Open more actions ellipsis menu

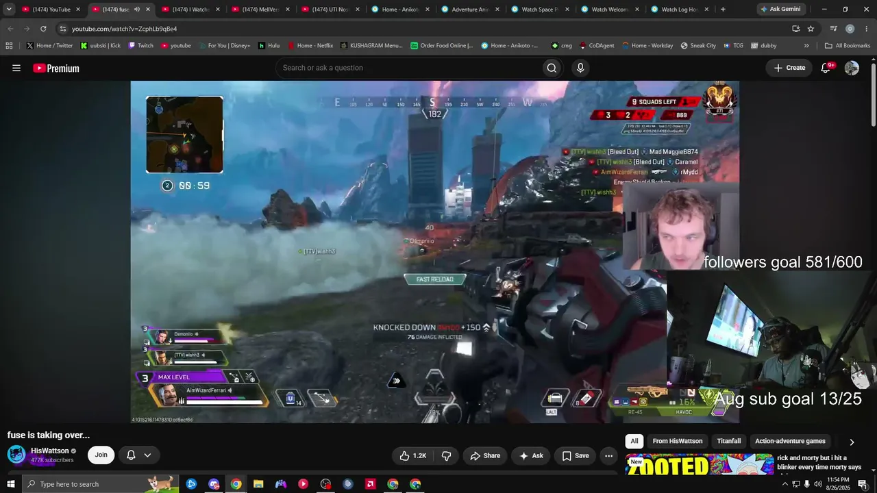[608, 455]
